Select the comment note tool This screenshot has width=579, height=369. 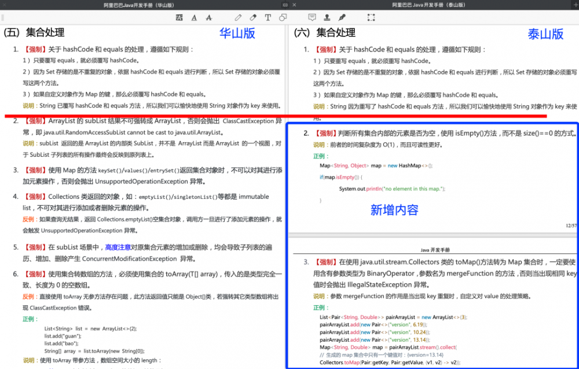pos(312,17)
